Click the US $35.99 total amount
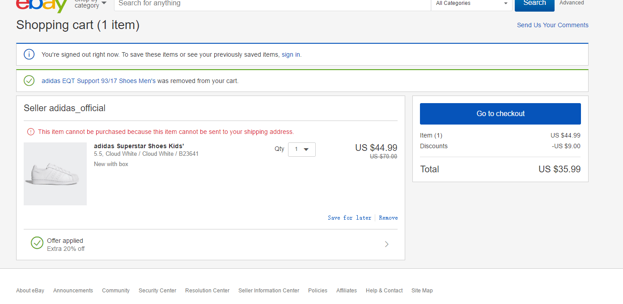The height and width of the screenshot is (304, 623). click(559, 169)
